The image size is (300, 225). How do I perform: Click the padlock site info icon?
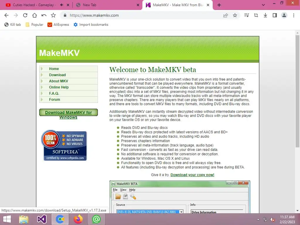click(x=65, y=15)
